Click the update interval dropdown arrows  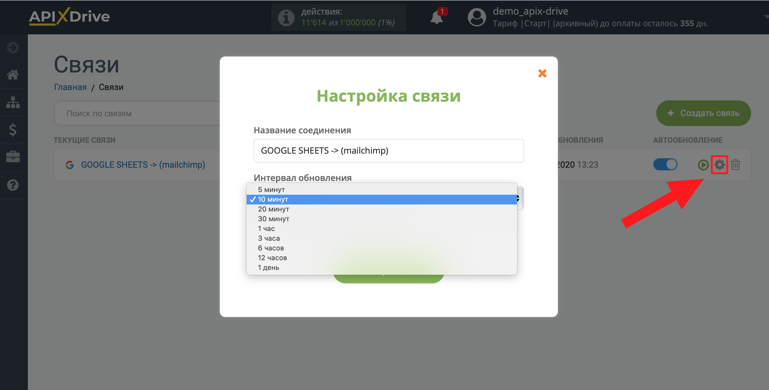(x=519, y=198)
